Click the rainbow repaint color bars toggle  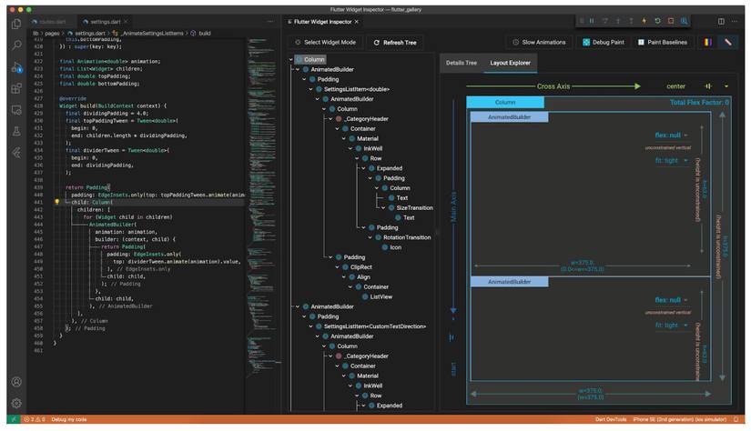(708, 42)
